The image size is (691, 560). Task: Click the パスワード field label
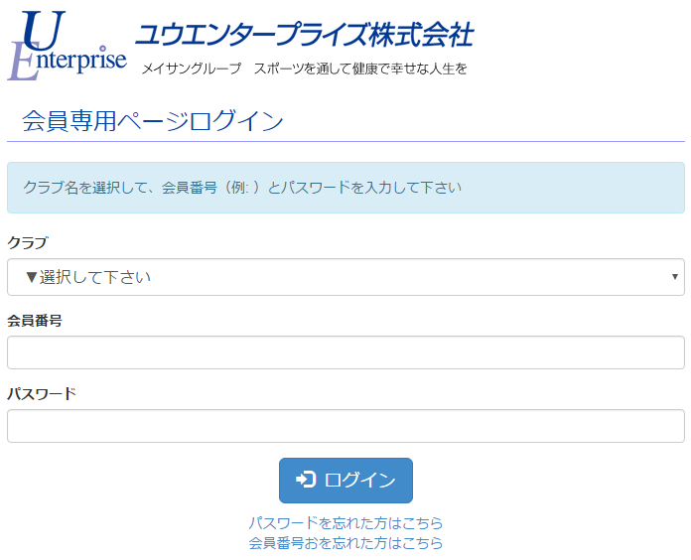pyautogui.click(x=42, y=394)
